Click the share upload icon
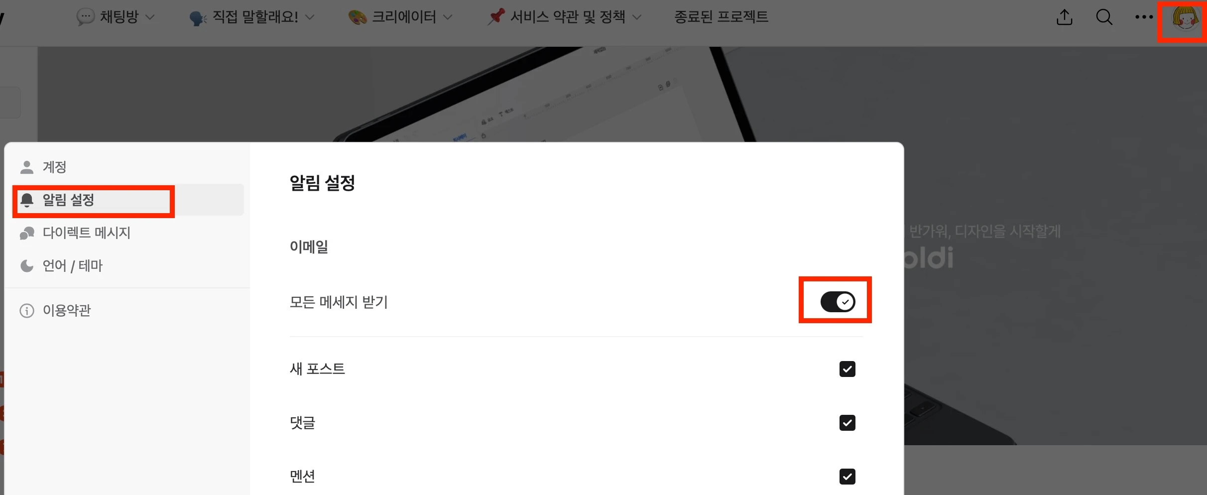The image size is (1207, 495). tap(1064, 17)
